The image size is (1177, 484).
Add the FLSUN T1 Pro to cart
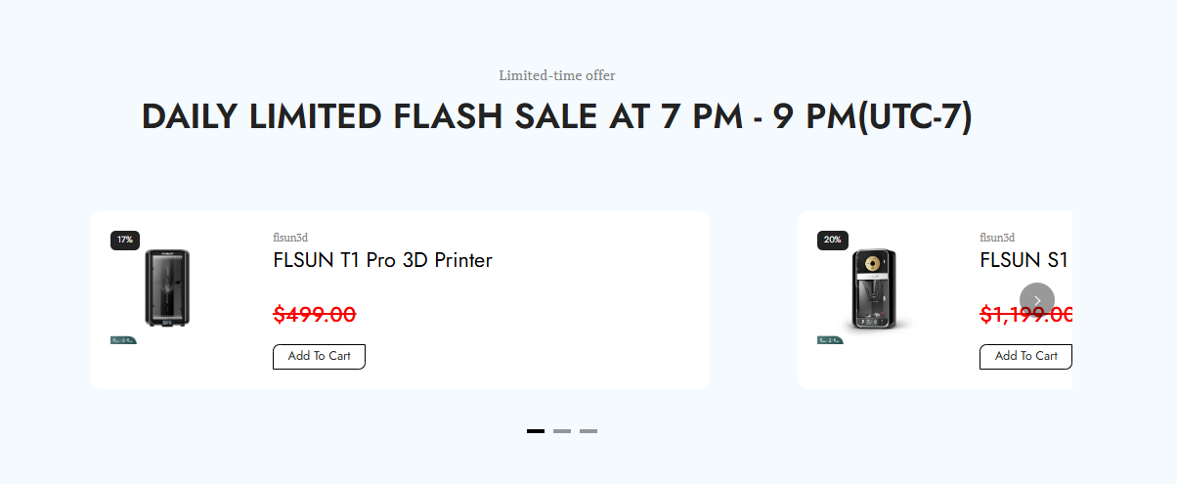click(319, 357)
